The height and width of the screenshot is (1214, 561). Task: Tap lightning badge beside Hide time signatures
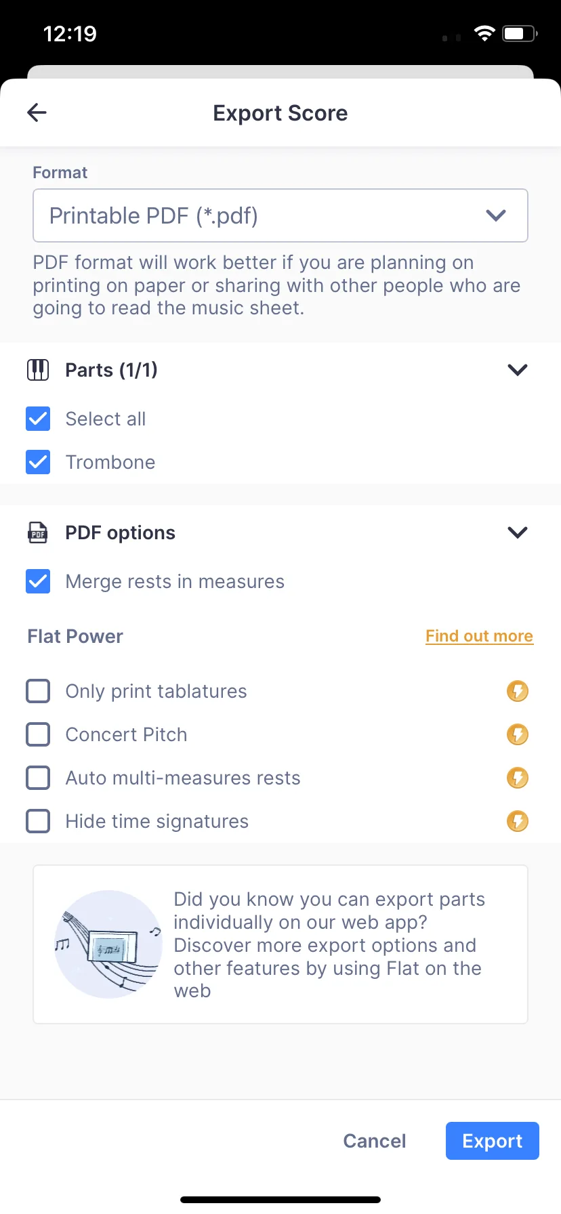pyautogui.click(x=518, y=821)
